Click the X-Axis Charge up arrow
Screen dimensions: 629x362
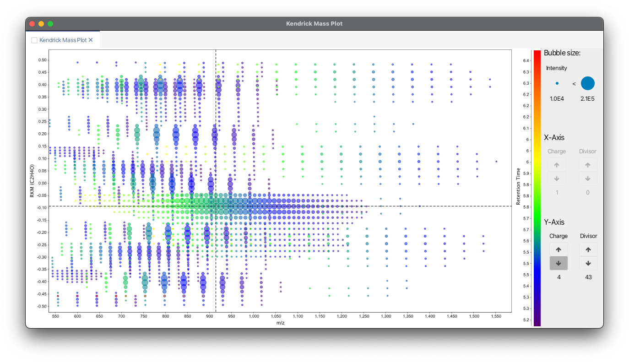coord(557,165)
